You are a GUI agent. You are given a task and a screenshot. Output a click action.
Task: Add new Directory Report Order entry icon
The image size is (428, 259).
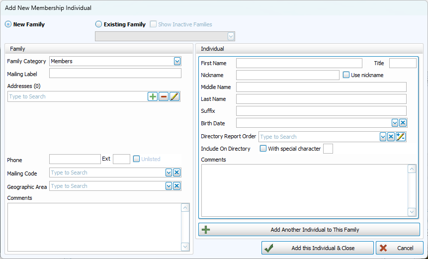pyautogui.click(x=401, y=137)
